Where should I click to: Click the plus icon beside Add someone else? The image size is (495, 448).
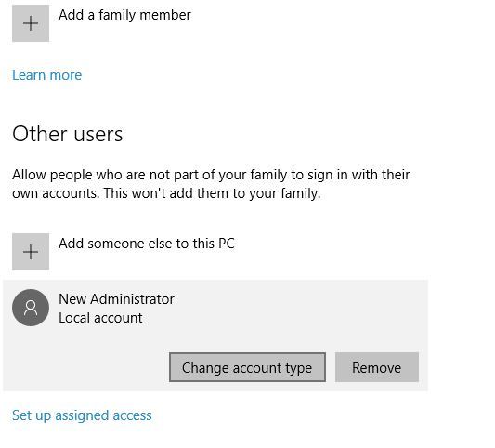point(31,252)
